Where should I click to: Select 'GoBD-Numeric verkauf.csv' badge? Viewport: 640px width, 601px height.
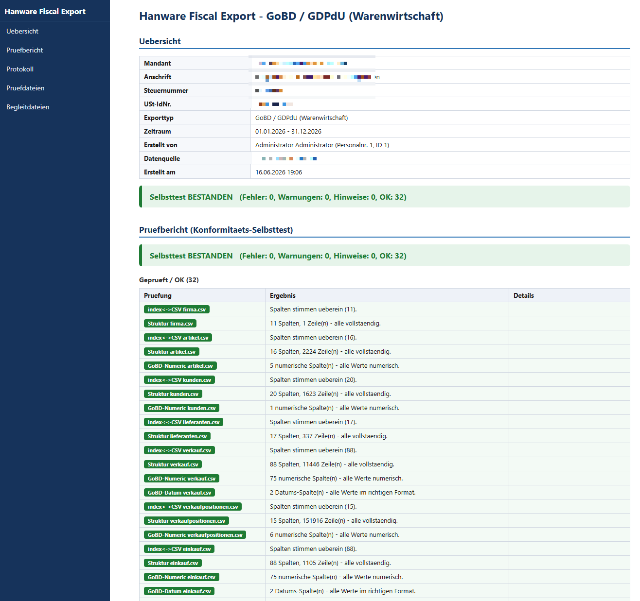click(x=181, y=479)
